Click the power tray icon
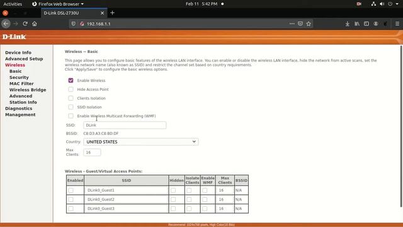This screenshot has width=403, height=227. (x=390, y=4)
